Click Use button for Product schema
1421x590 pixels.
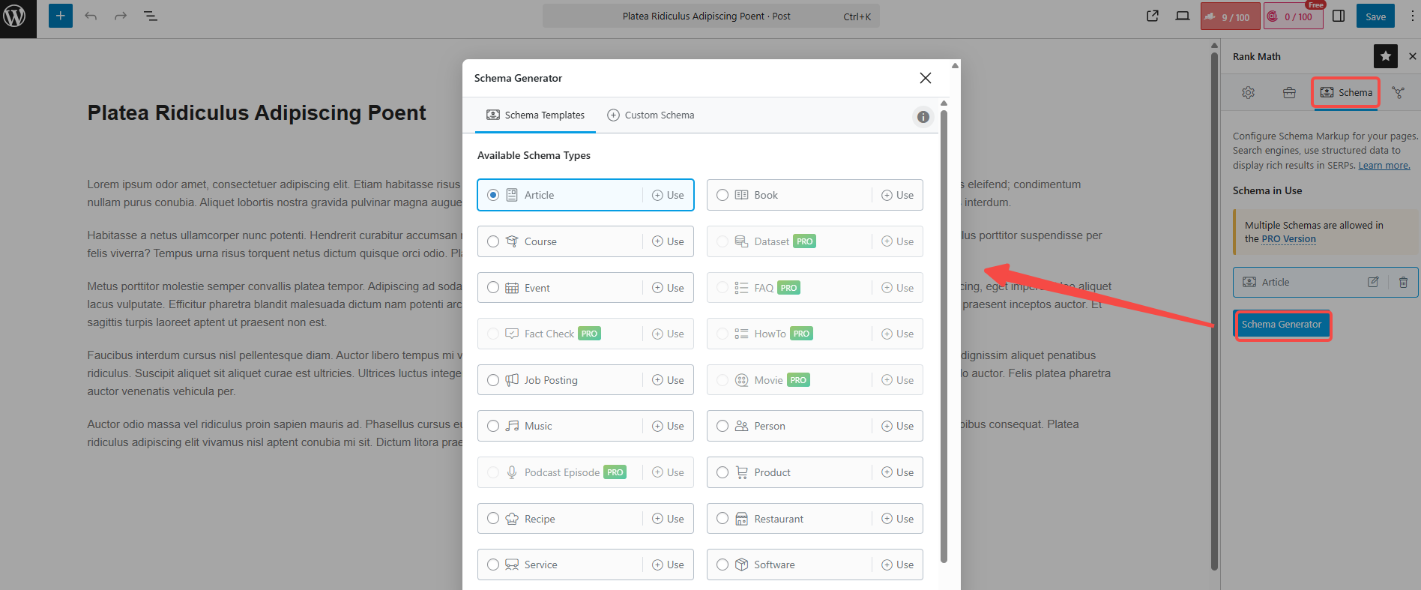coord(897,472)
